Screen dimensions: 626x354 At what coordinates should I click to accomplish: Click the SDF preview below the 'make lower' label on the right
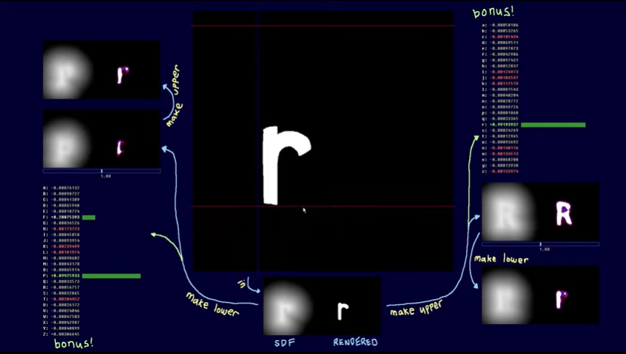507,296
